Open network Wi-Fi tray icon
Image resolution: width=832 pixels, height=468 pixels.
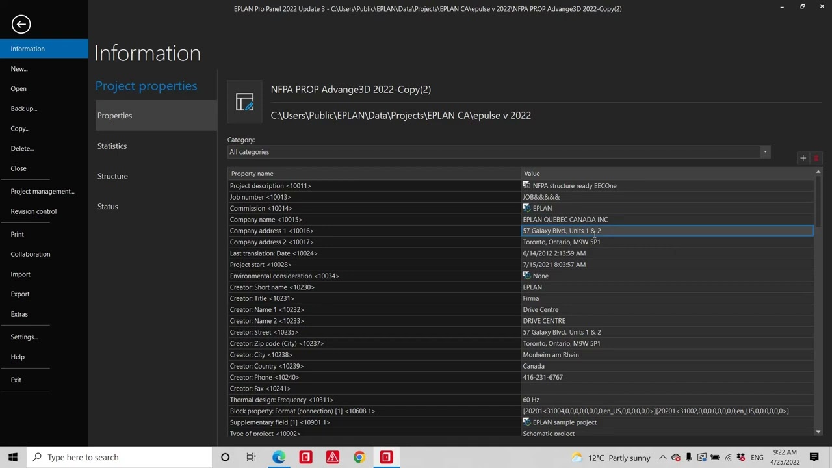[x=728, y=457]
